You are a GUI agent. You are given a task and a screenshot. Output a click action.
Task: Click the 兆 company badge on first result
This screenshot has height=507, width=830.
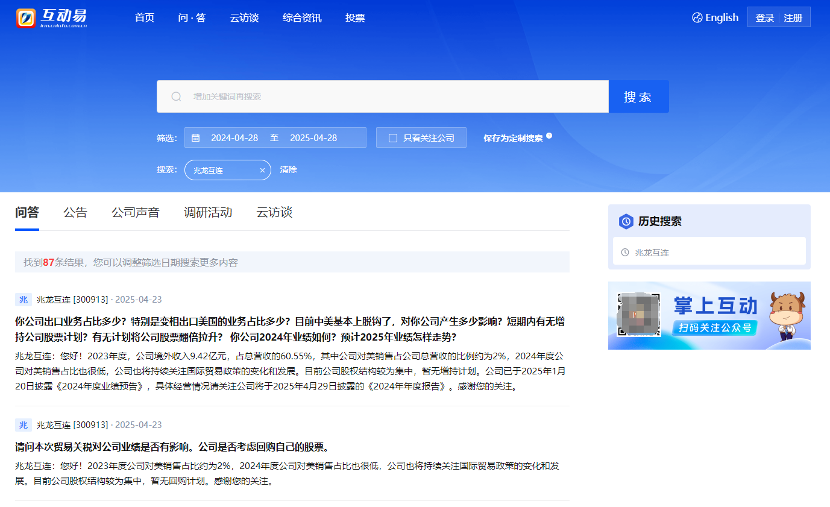click(x=24, y=300)
